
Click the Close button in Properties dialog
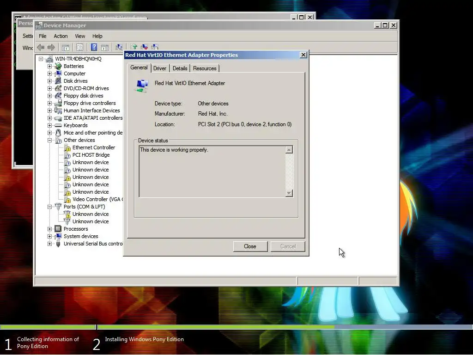coord(250,246)
